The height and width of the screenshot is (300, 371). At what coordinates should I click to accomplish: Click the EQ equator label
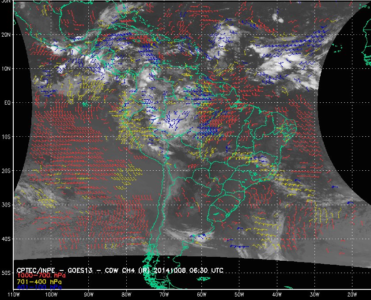[8, 103]
